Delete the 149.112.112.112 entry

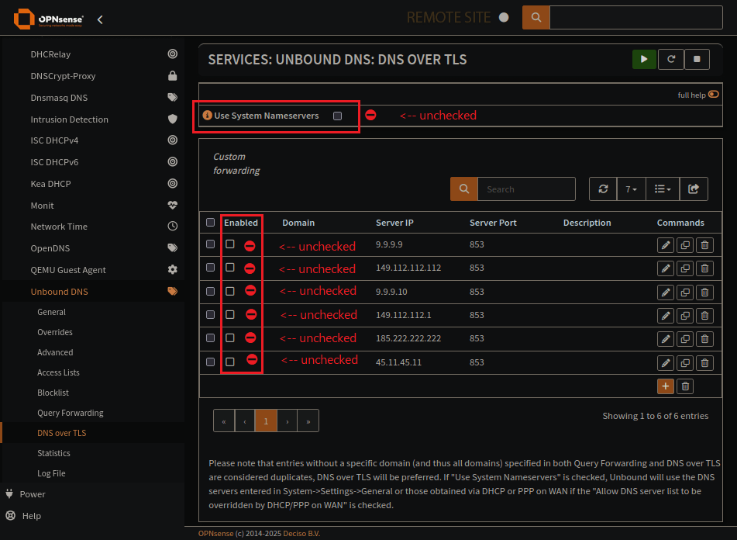pos(704,268)
